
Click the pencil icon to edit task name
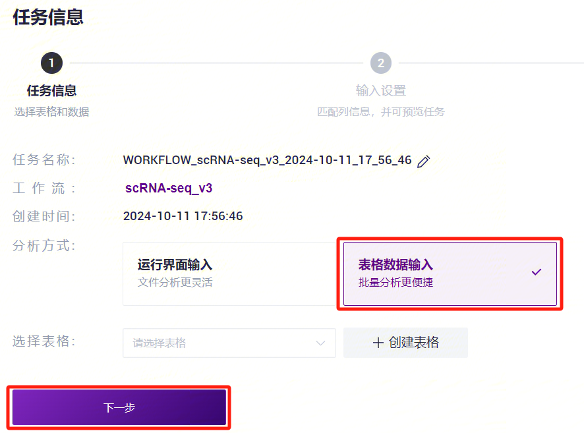click(424, 161)
